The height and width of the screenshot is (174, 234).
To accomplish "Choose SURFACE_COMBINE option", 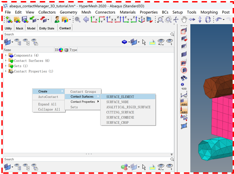I will pyautogui.click(x=128, y=117).
